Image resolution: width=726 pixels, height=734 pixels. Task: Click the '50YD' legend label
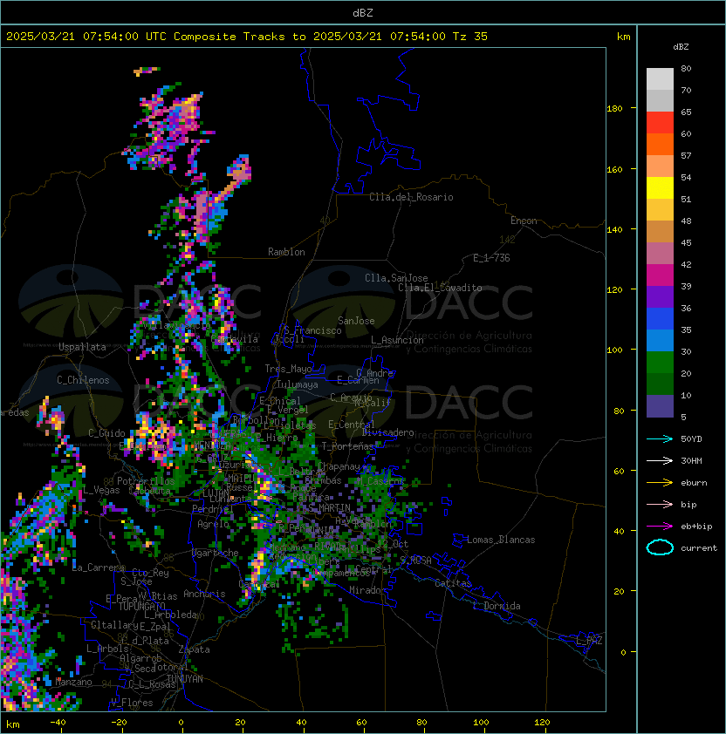tap(691, 438)
